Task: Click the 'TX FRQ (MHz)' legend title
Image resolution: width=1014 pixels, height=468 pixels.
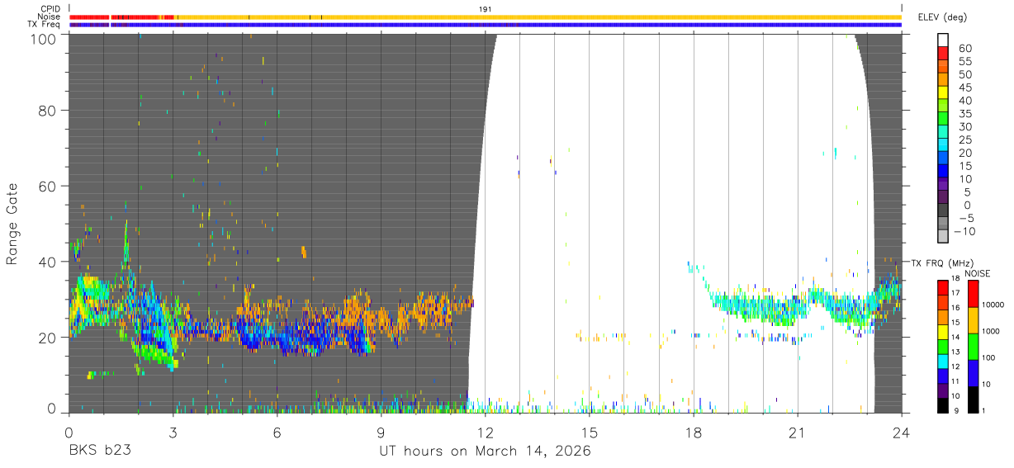Action: pyautogui.click(x=942, y=262)
